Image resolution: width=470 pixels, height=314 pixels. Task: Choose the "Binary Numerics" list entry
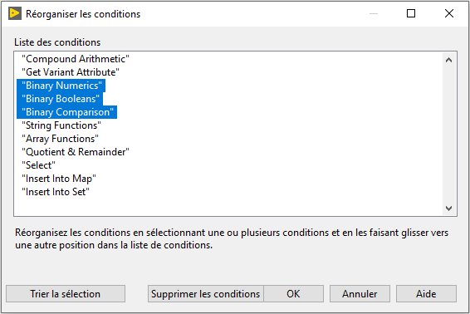pyautogui.click(x=61, y=86)
